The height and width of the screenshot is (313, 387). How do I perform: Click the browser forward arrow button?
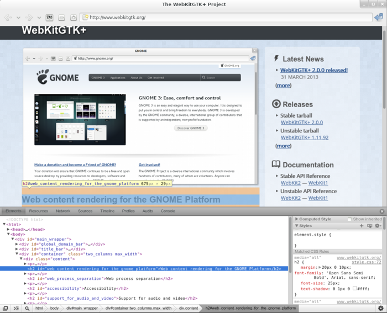[29, 18]
